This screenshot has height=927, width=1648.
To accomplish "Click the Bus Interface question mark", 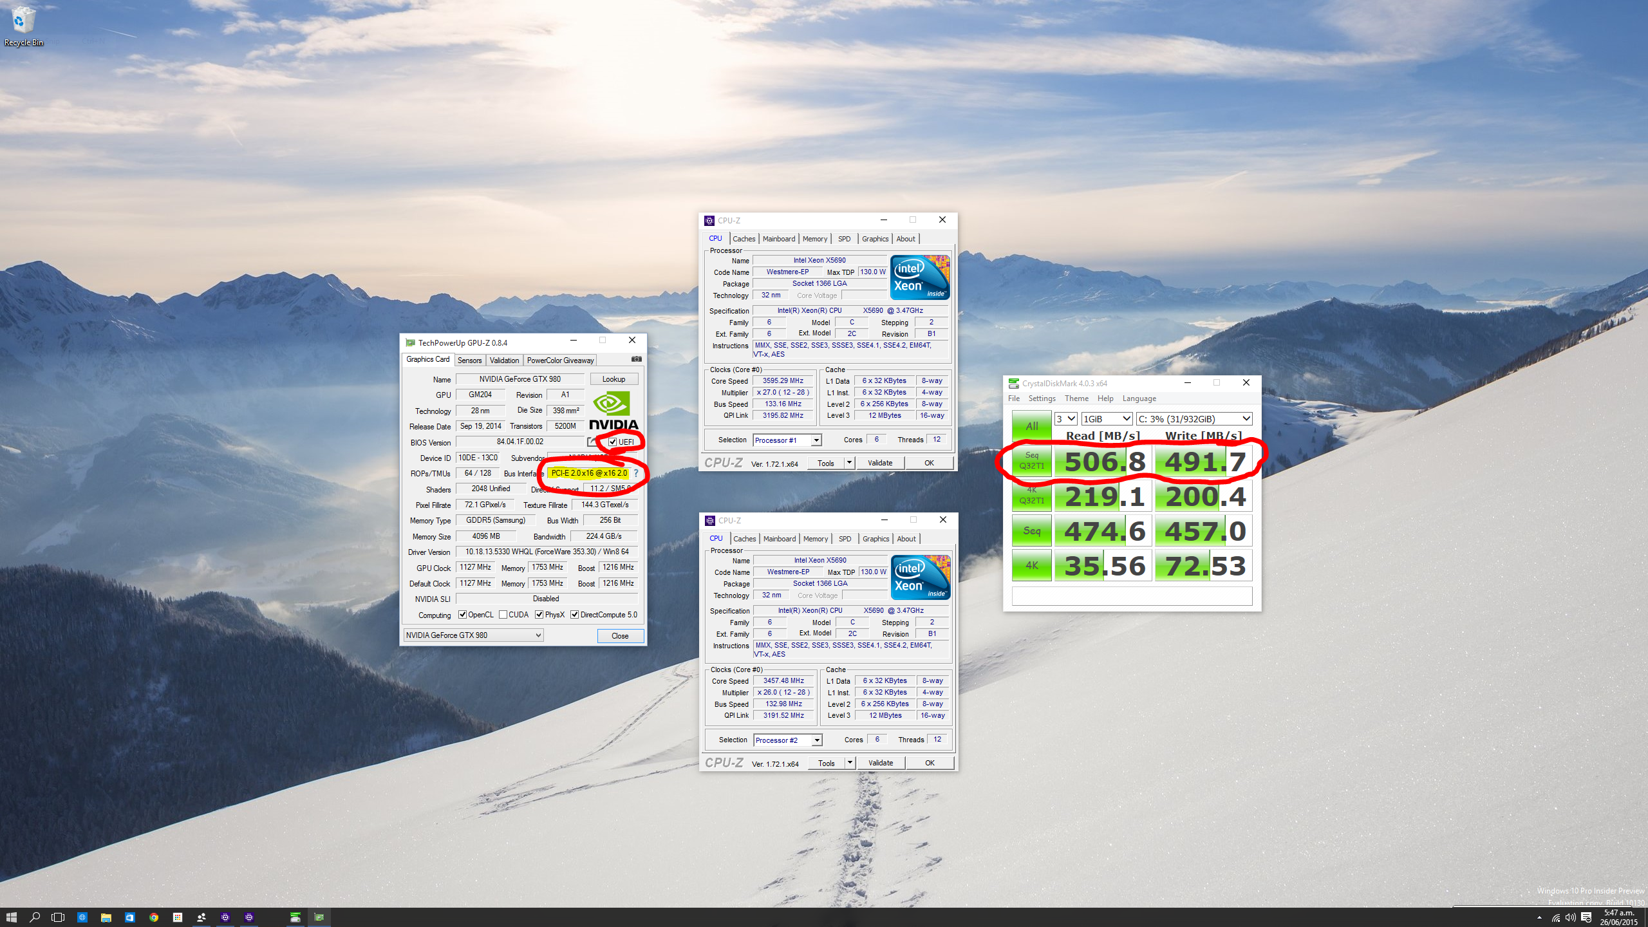I will click(636, 473).
